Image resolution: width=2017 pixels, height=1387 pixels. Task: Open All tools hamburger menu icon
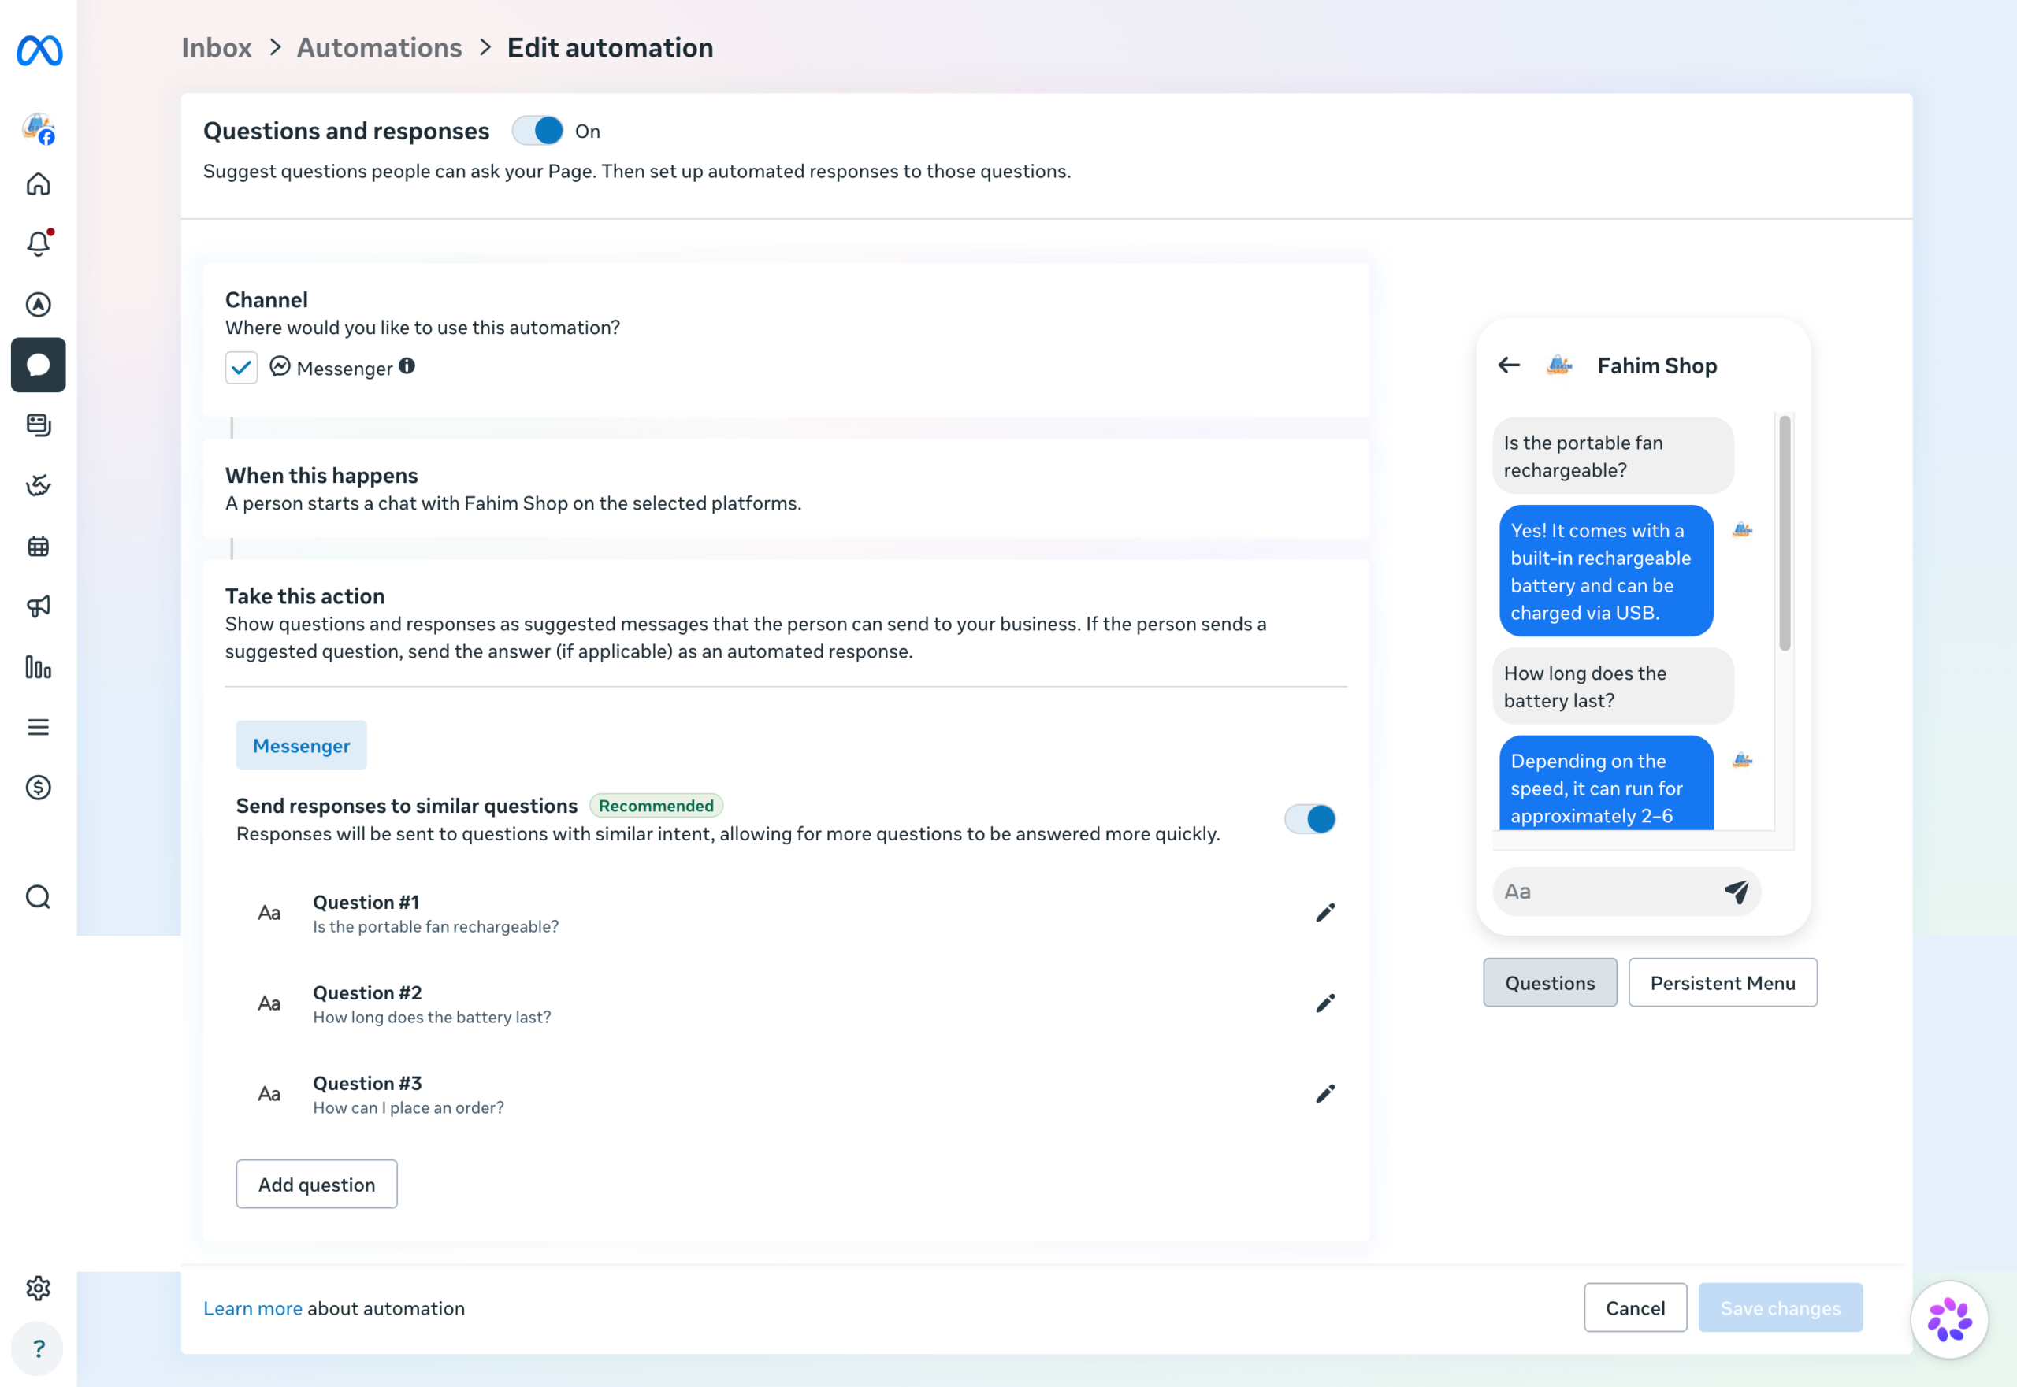point(39,728)
